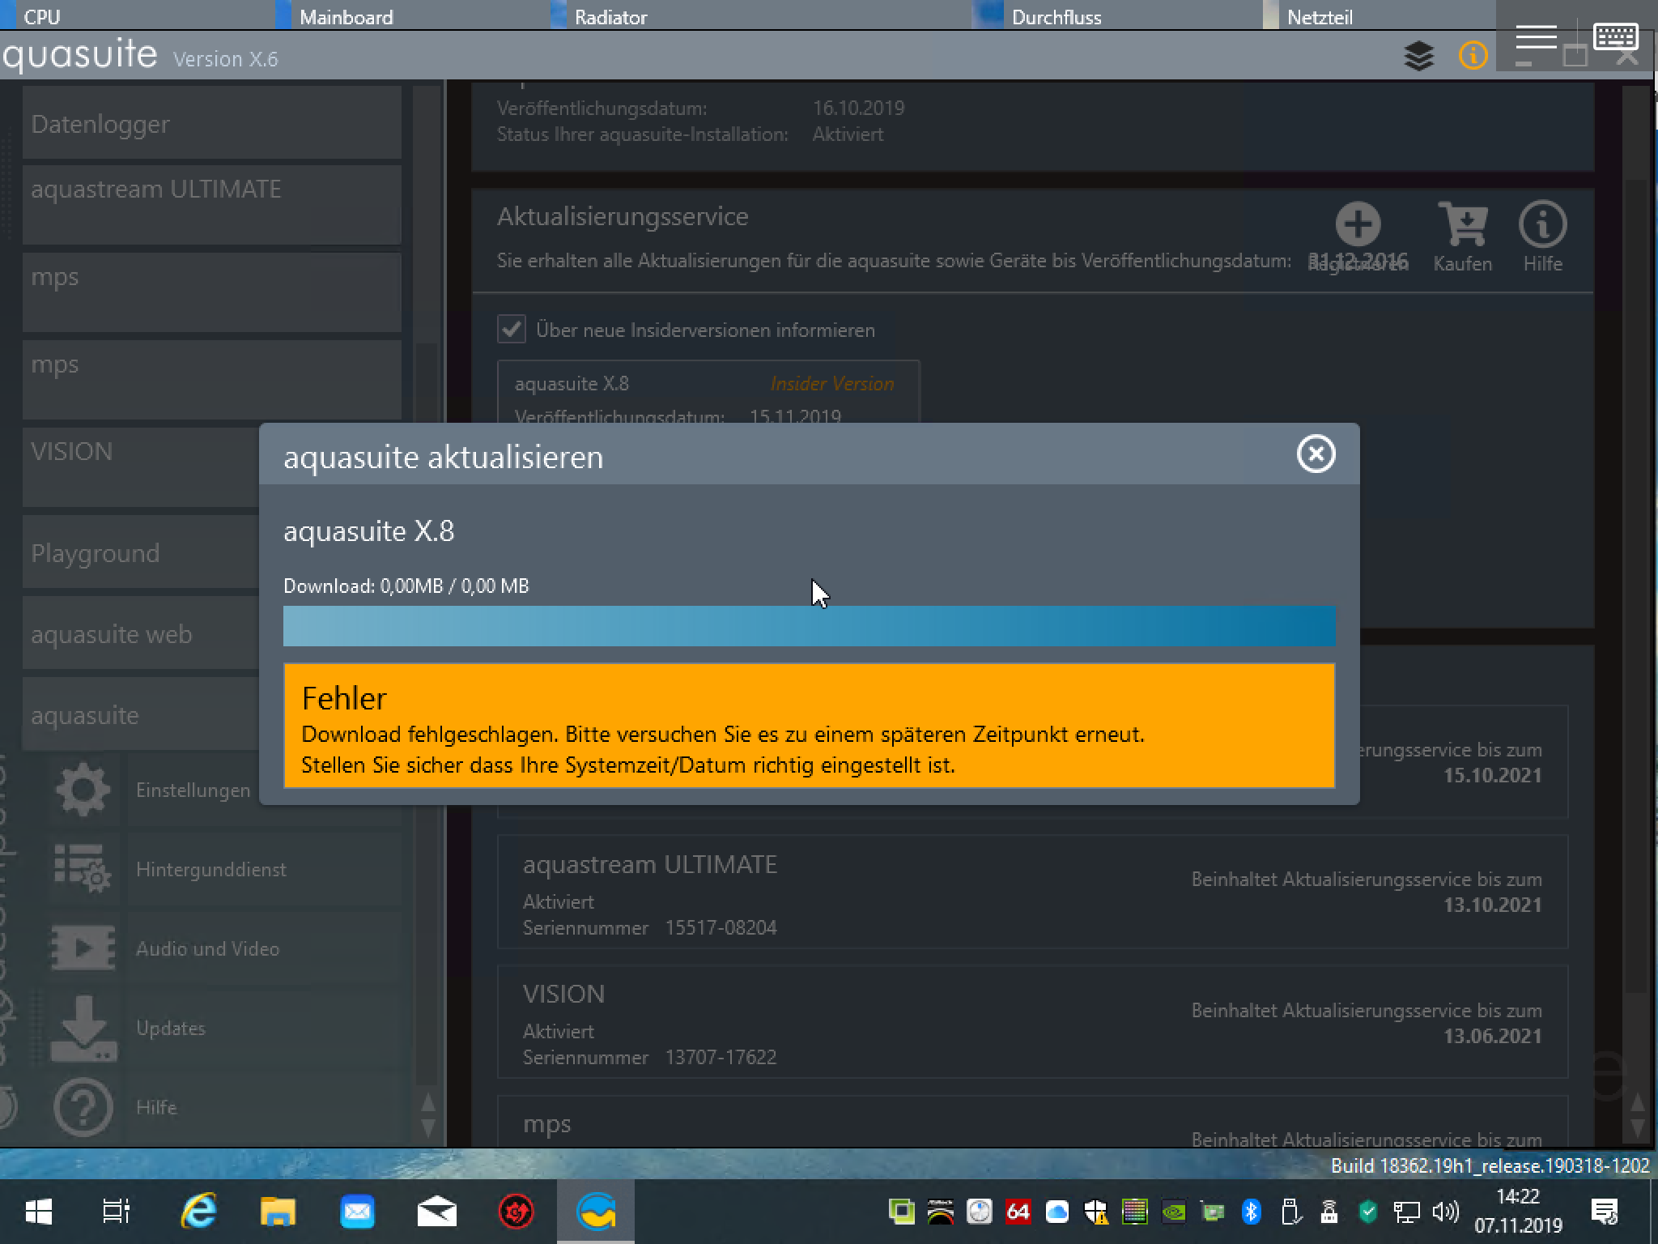Switch to the Durchfluss tab
The height and width of the screenshot is (1244, 1658).
pos(1056,17)
